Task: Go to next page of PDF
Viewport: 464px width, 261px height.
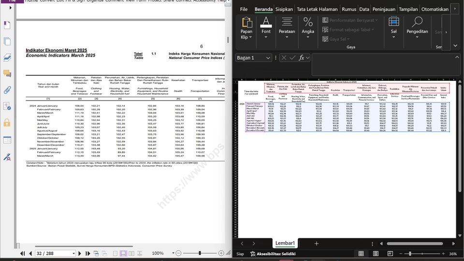Action: tap(80, 253)
